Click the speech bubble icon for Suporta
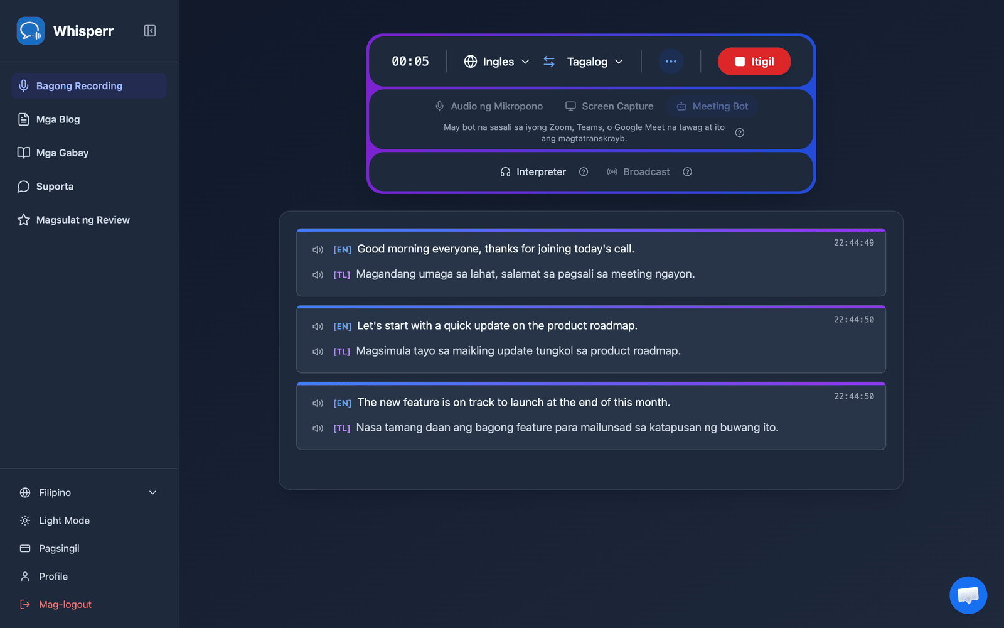1004x628 pixels. (24, 187)
